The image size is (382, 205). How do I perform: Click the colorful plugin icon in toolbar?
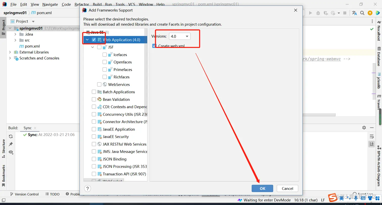(x=377, y=13)
